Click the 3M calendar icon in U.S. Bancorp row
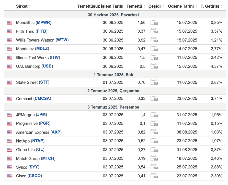 (154, 66)
